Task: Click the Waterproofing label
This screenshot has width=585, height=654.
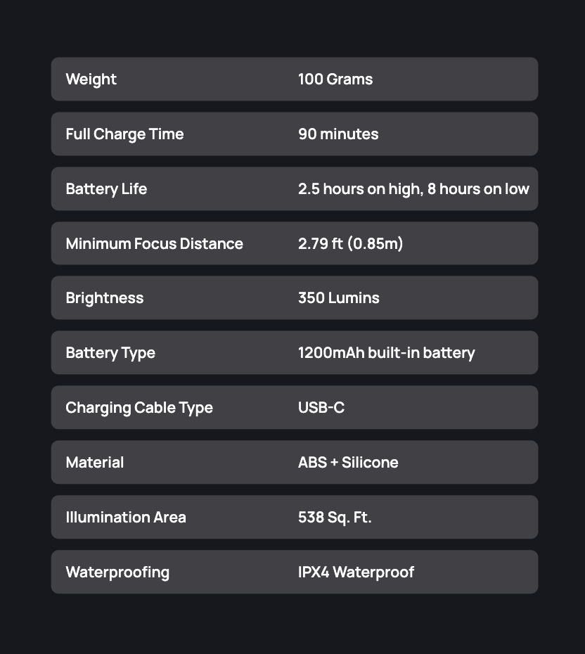Action: [x=117, y=572]
